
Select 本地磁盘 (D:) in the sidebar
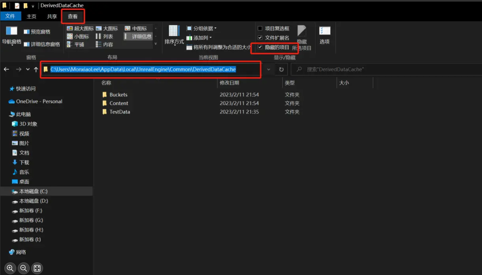[34, 201]
